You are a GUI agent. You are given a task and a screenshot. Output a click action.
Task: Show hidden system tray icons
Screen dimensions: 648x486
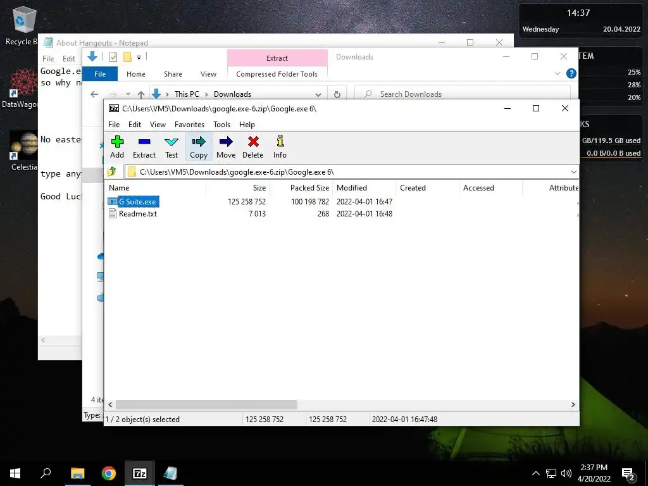point(535,473)
